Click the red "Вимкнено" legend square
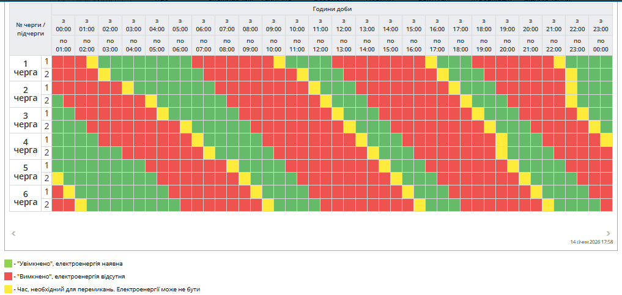Viewport: 622px width, 295px height. point(8,276)
